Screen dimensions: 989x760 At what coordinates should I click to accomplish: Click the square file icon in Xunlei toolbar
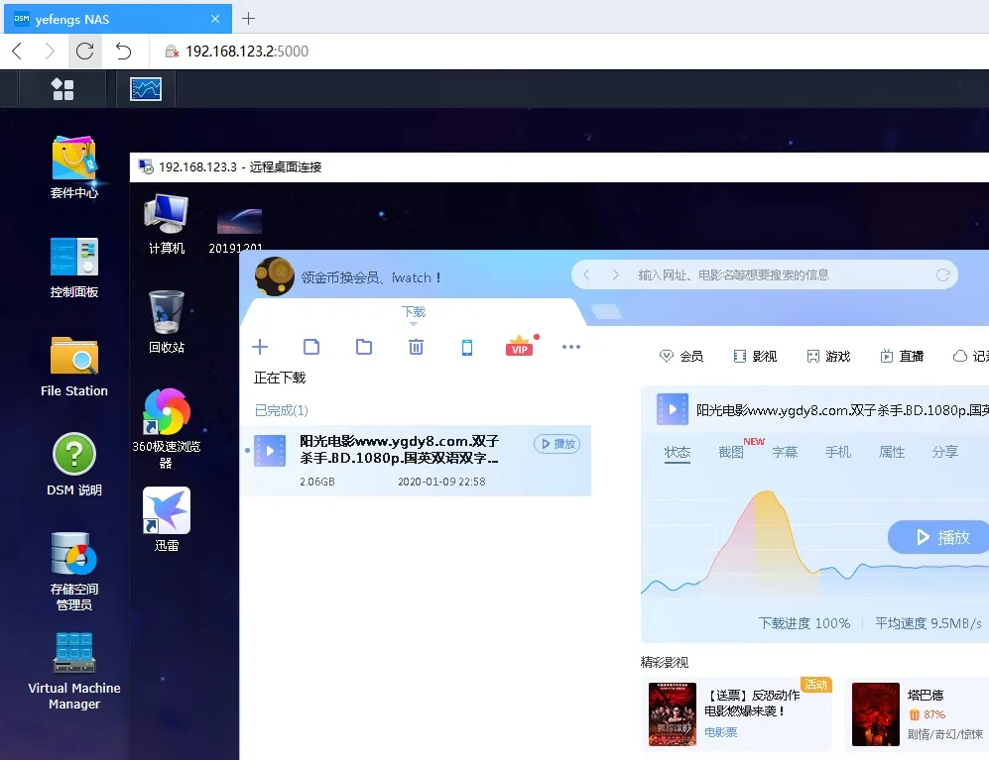coord(311,347)
